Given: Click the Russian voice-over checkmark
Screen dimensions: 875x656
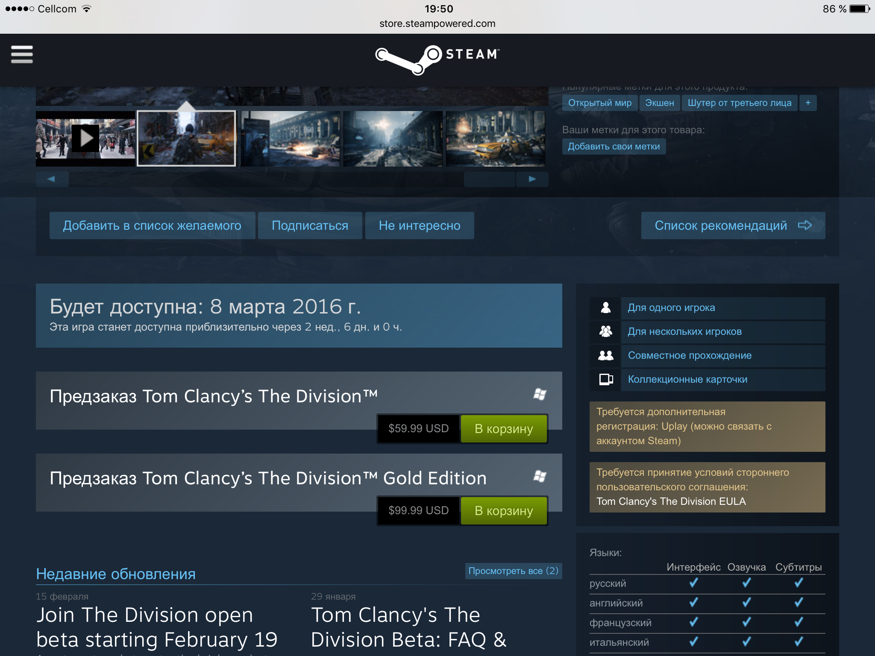Looking at the screenshot, I should tap(746, 583).
